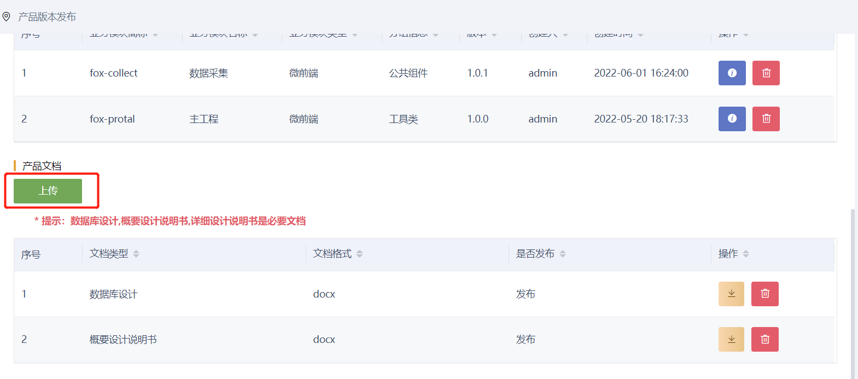Sort by 文档格式 column
The height and width of the screenshot is (379, 858).
pos(359,254)
